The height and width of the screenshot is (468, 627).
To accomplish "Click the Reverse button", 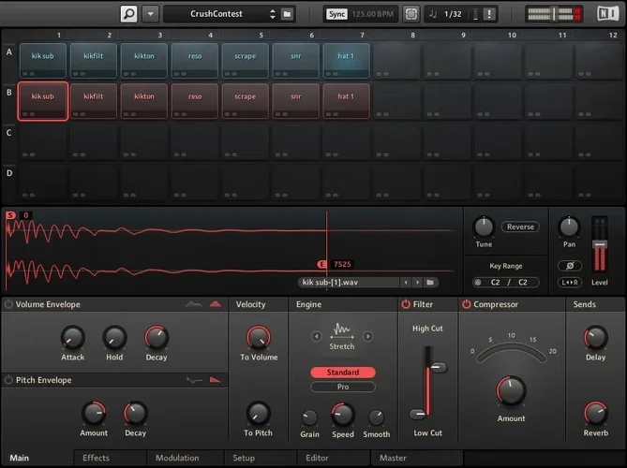I will tap(519, 227).
